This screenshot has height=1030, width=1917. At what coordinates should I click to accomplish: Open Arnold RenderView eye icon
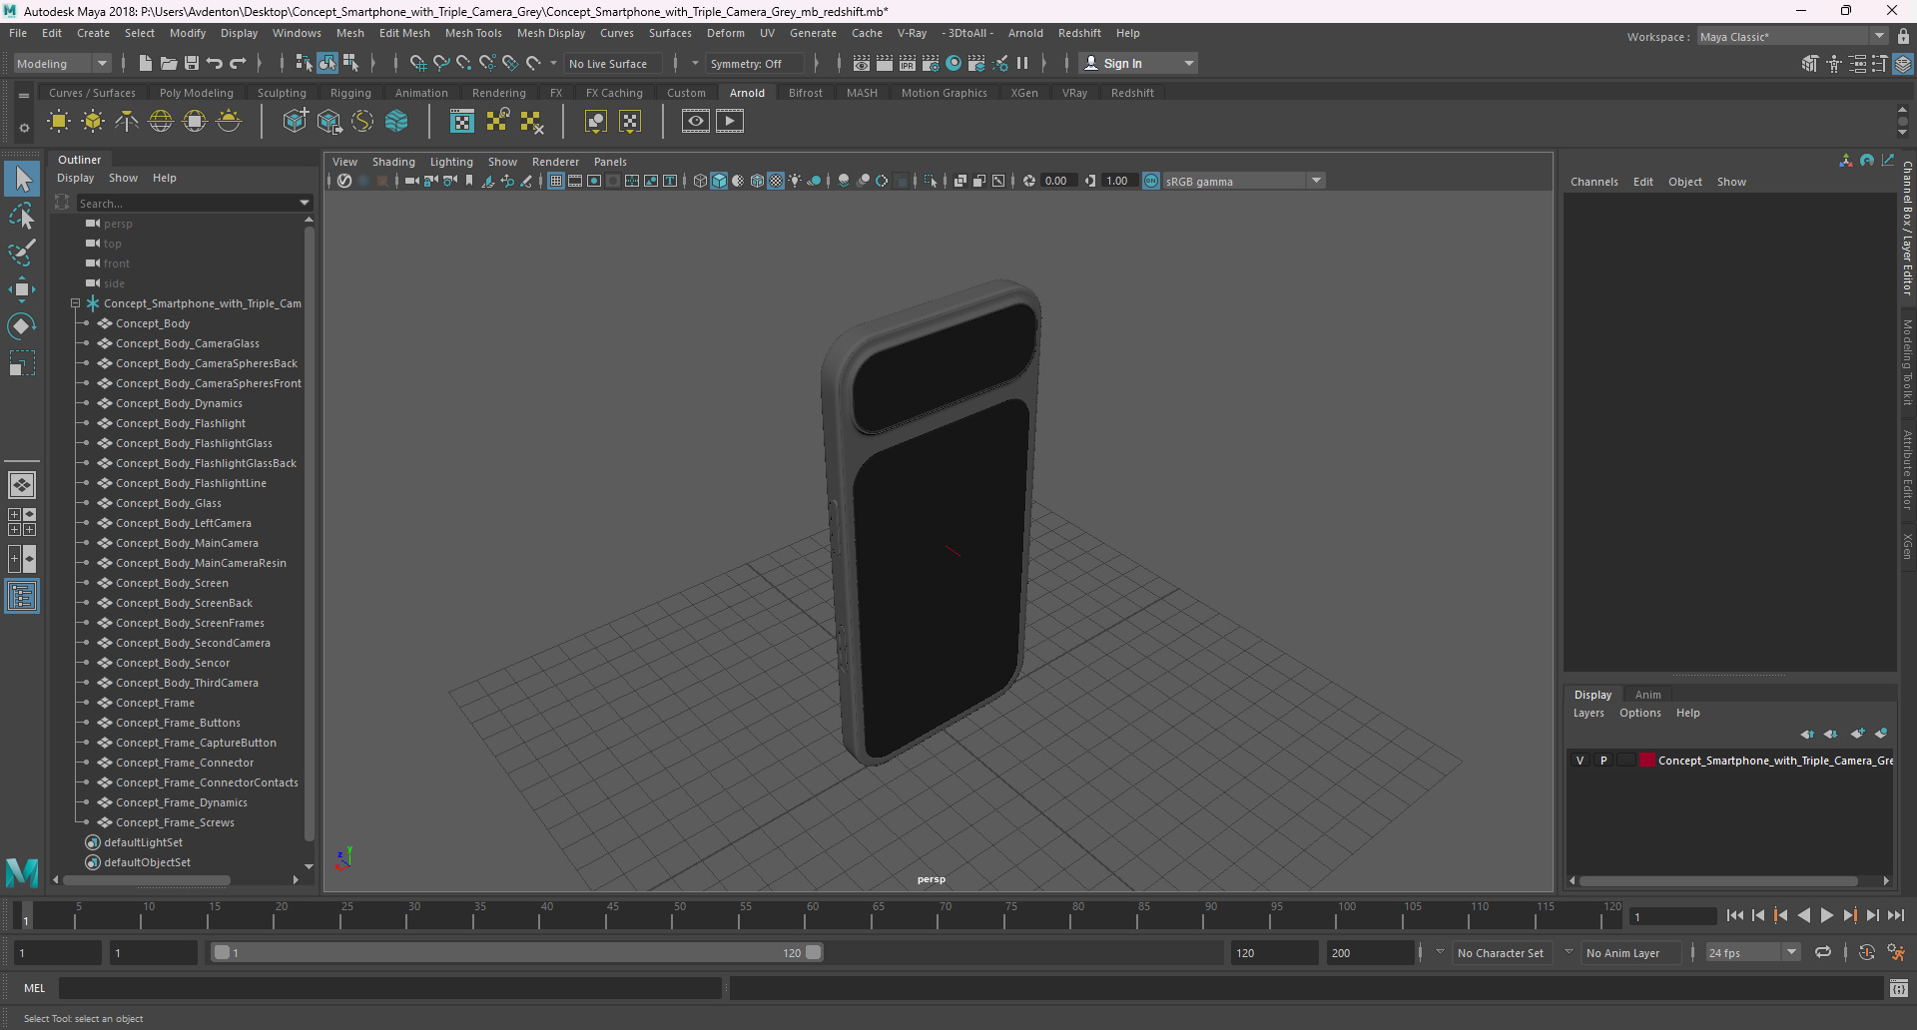[x=696, y=122]
